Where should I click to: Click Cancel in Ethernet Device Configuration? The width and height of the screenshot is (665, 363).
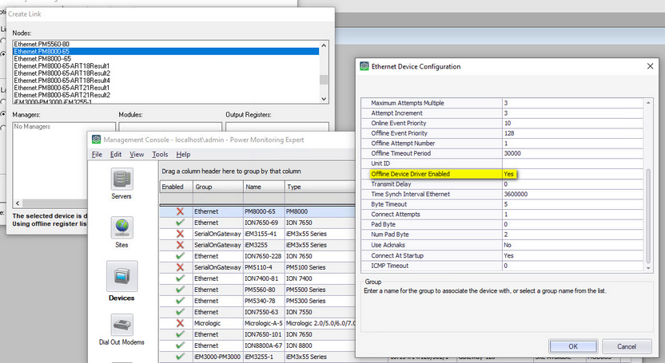(627, 346)
